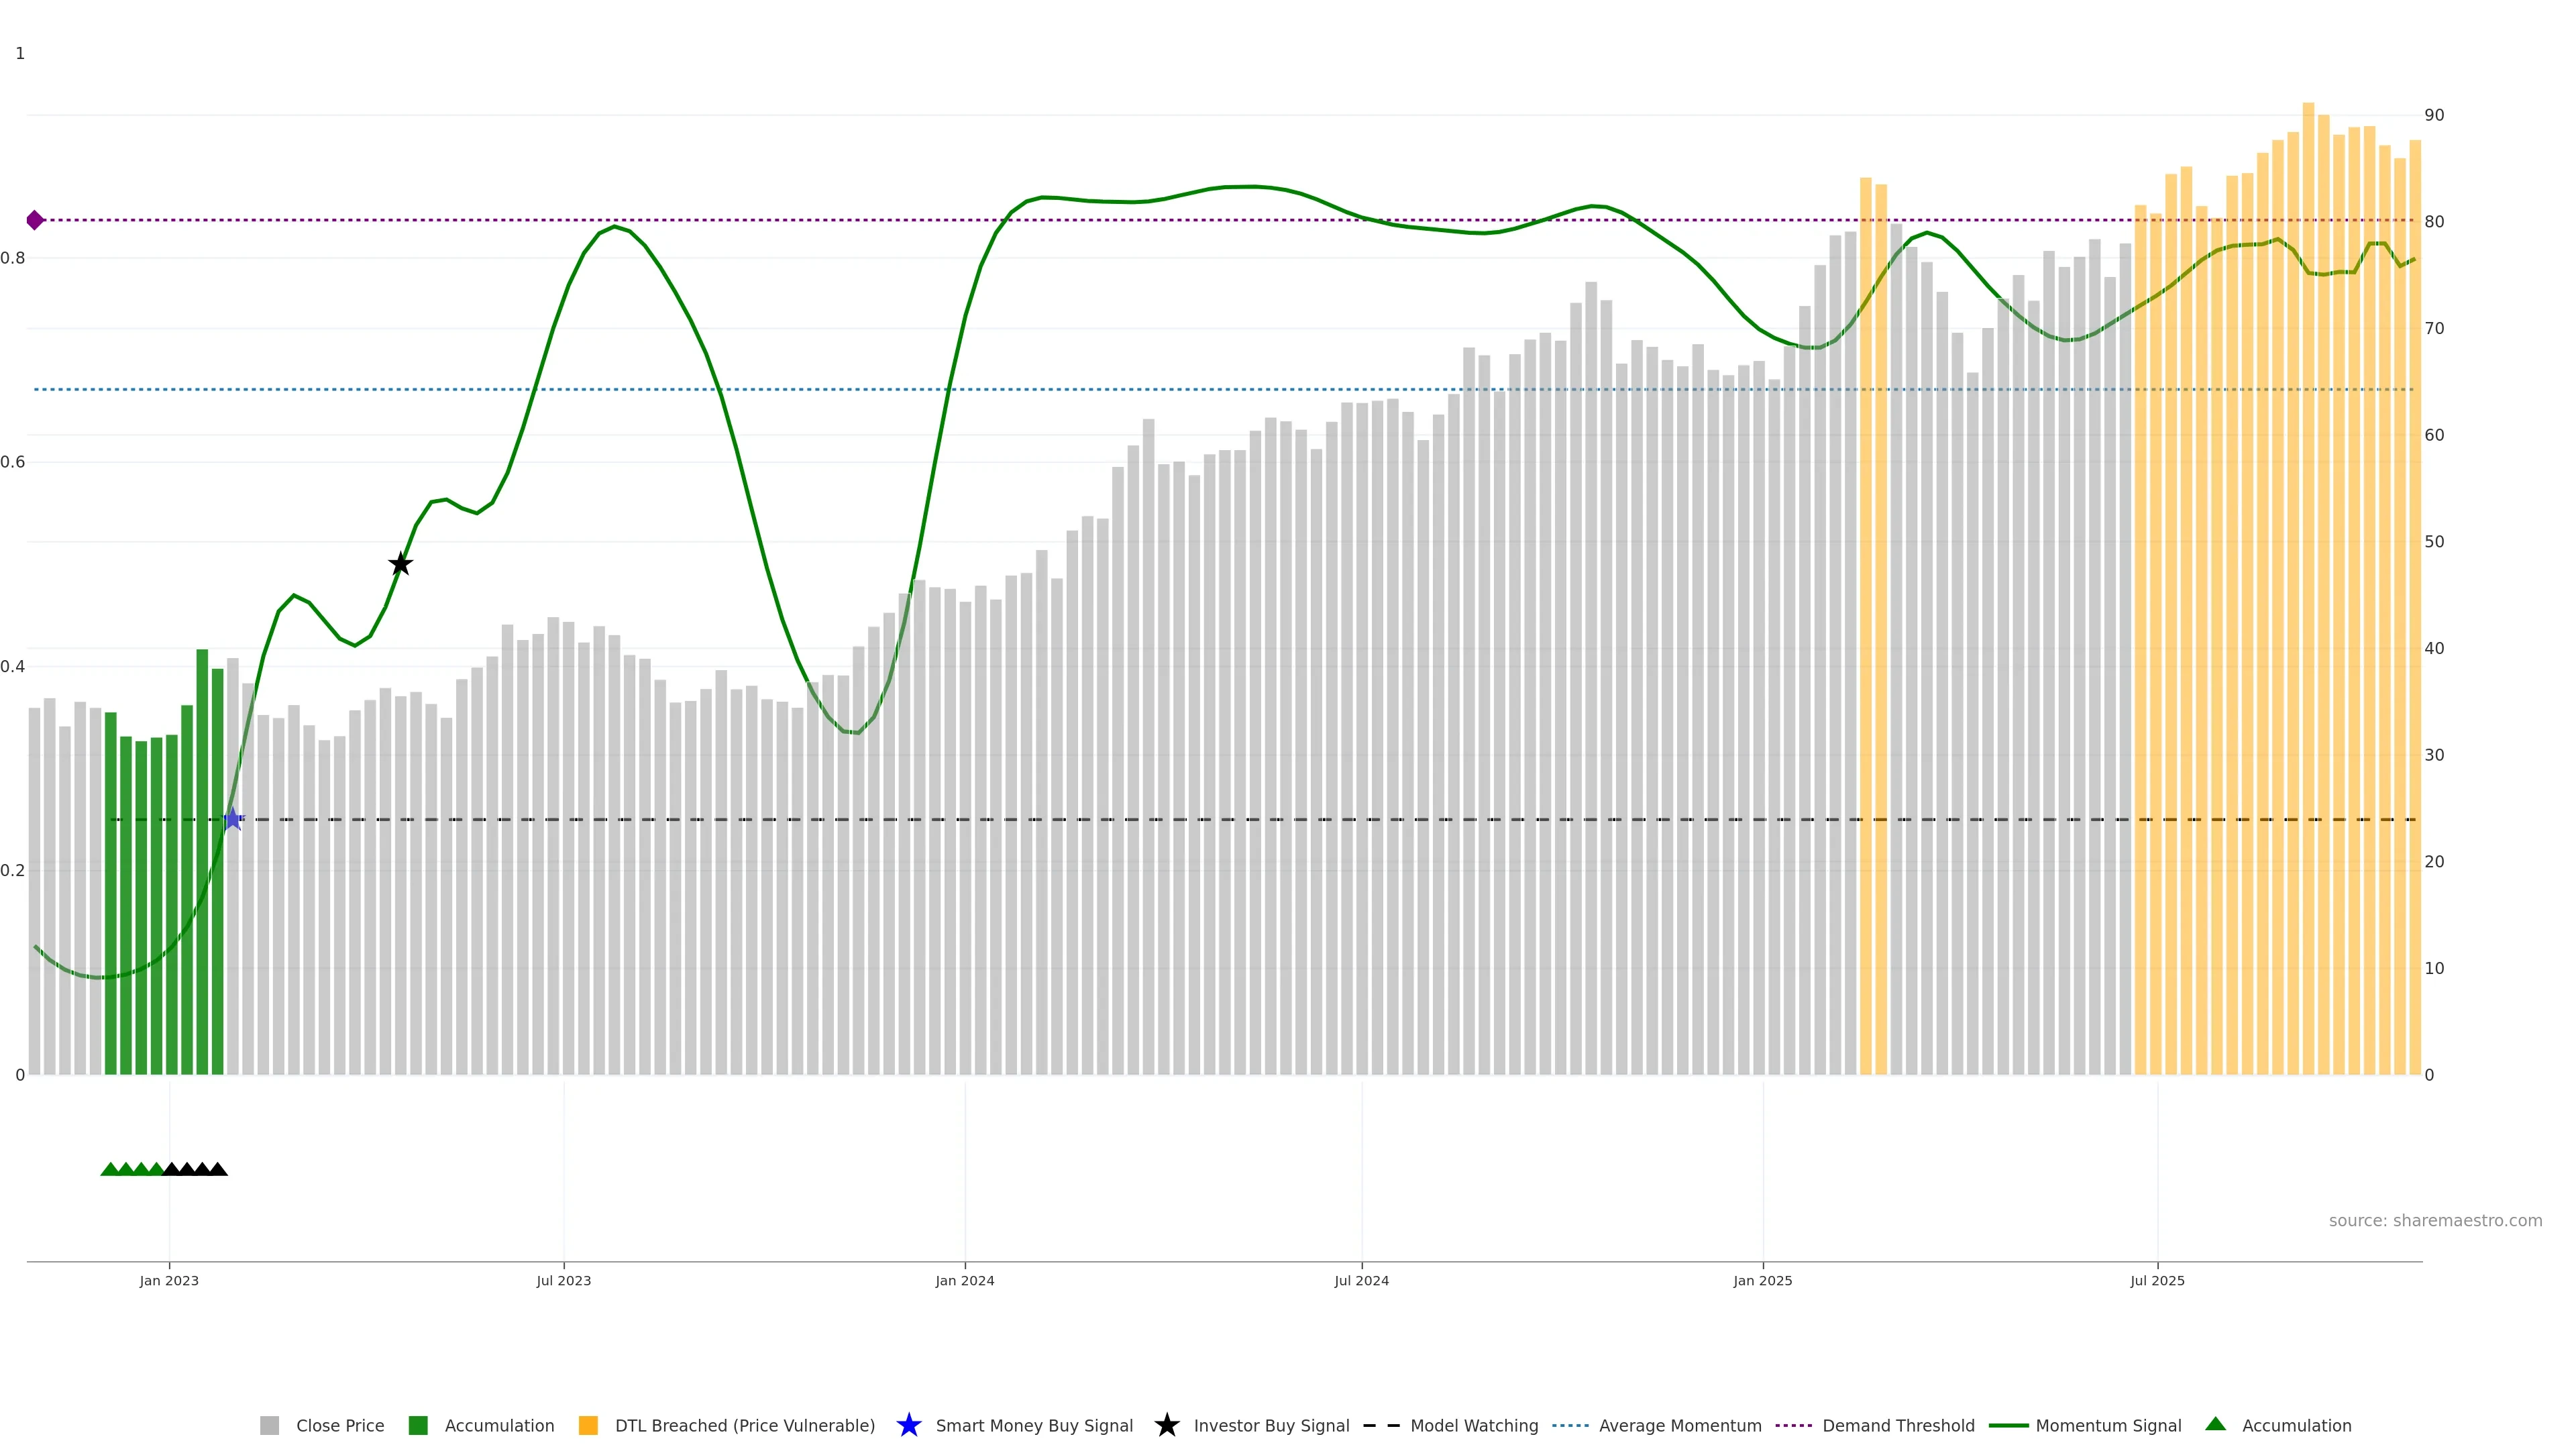
Task: Click the blue star marker on the chart
Action: [x=233, y=819]
